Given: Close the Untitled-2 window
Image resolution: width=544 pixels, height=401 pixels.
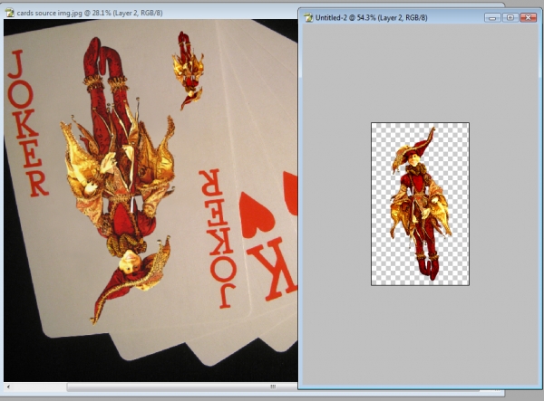Looking at the screenshot, I should tap(529, 18).
